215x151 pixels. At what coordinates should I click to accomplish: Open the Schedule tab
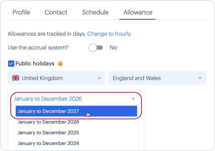point(95,12)
